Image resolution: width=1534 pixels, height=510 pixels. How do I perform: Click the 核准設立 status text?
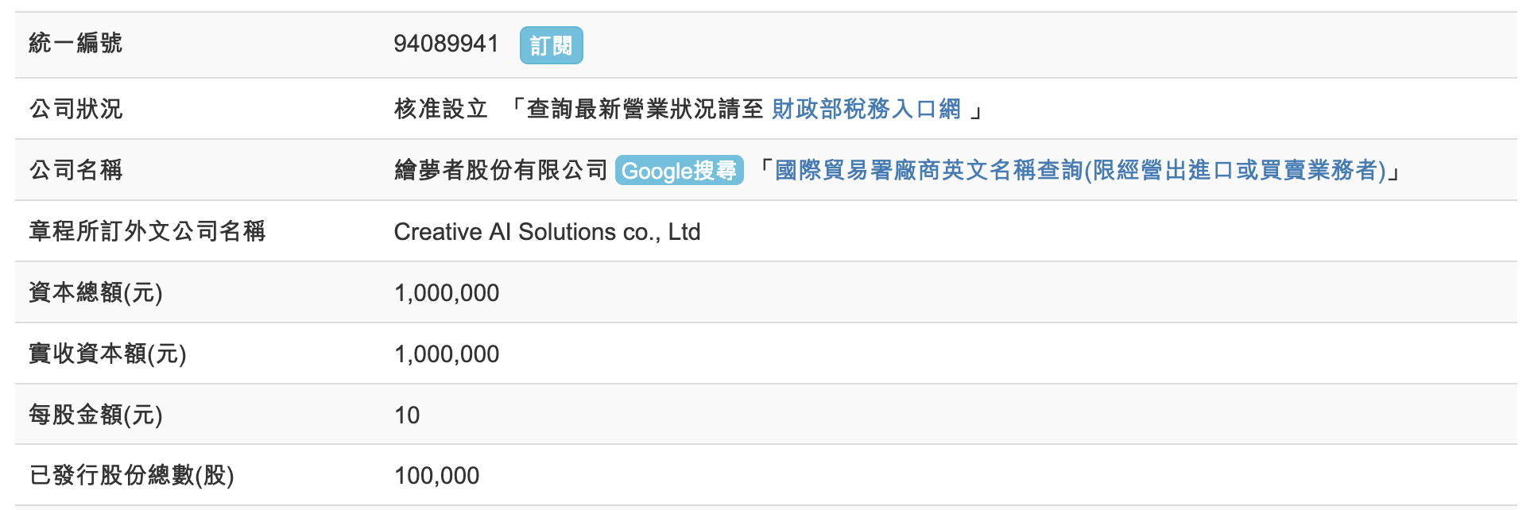[440, 109]
